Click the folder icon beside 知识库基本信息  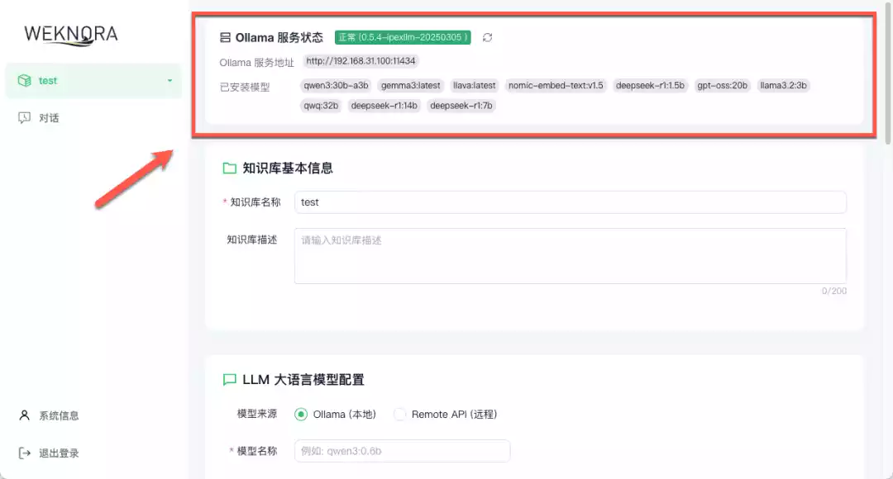229,168
